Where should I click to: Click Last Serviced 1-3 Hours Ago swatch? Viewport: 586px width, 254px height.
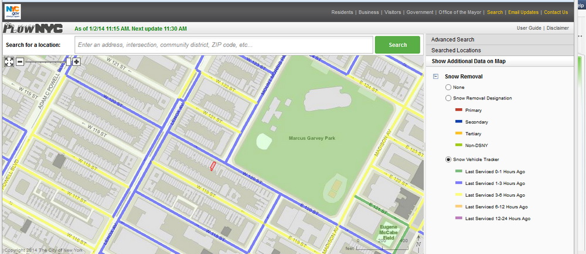(459, 183)
